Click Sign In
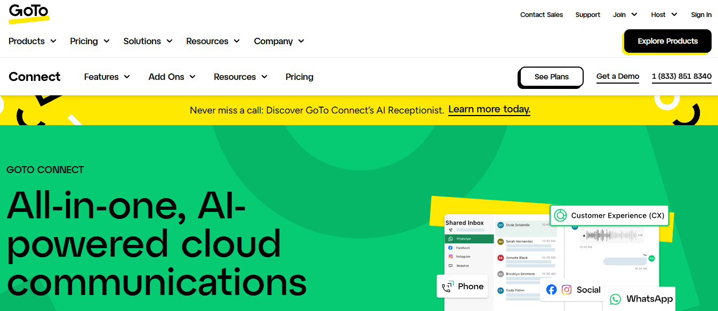The height and width of the screenshot is (311, 718). click(x=701, y=15)
